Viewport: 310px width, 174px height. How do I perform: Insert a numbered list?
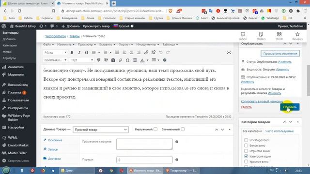tap(106, 52)
